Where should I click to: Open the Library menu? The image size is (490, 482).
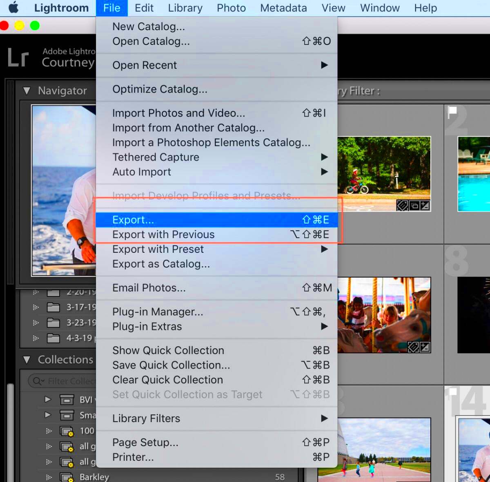point(185,8)
